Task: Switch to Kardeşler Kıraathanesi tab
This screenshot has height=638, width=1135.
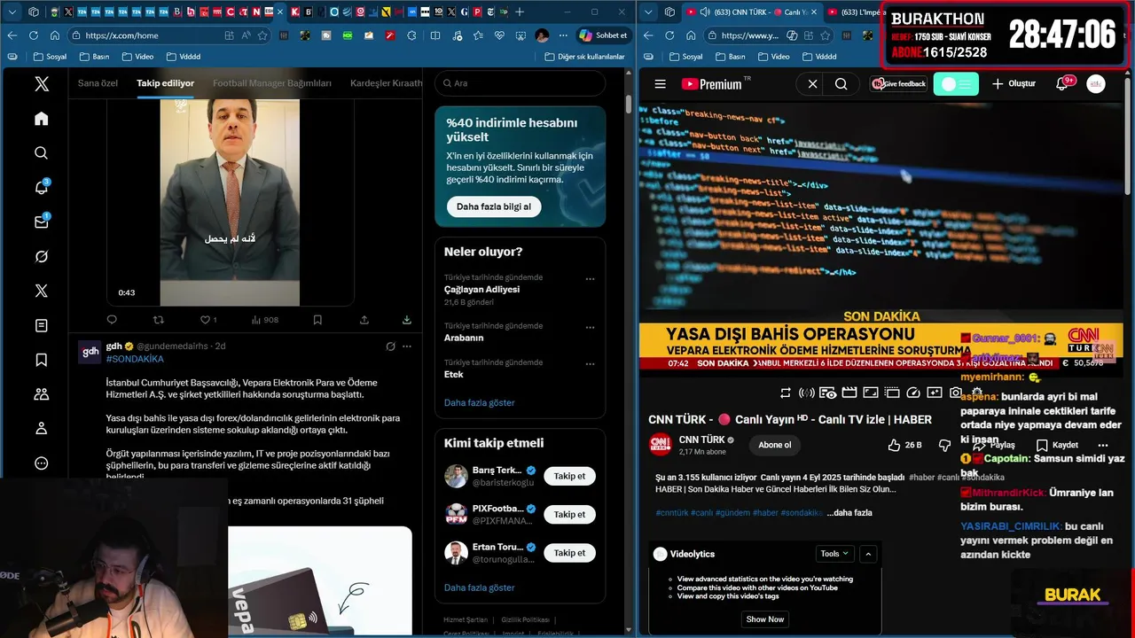Action: pos(387,83)
